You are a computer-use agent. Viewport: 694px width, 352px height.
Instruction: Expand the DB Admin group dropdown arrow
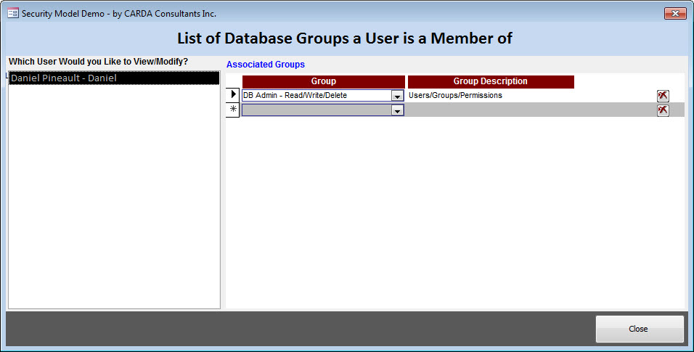tap(397, 96)
